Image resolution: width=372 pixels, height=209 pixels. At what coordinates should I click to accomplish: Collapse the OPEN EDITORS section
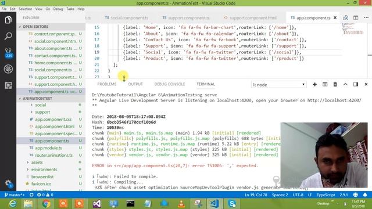(35, 27)
